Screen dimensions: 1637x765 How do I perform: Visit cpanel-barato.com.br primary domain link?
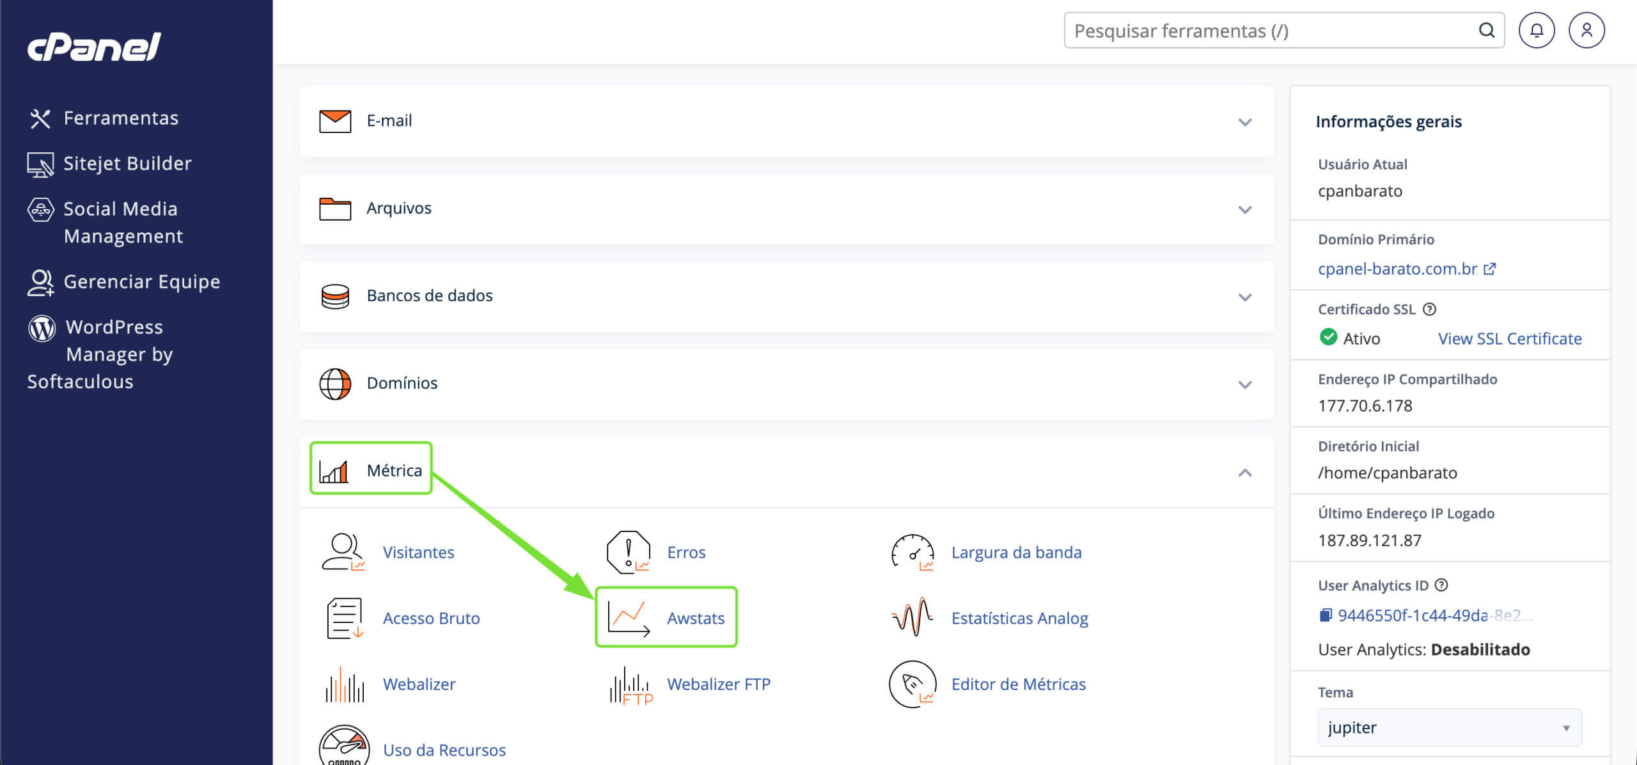pyautogui.click(x=1397, y=269)
